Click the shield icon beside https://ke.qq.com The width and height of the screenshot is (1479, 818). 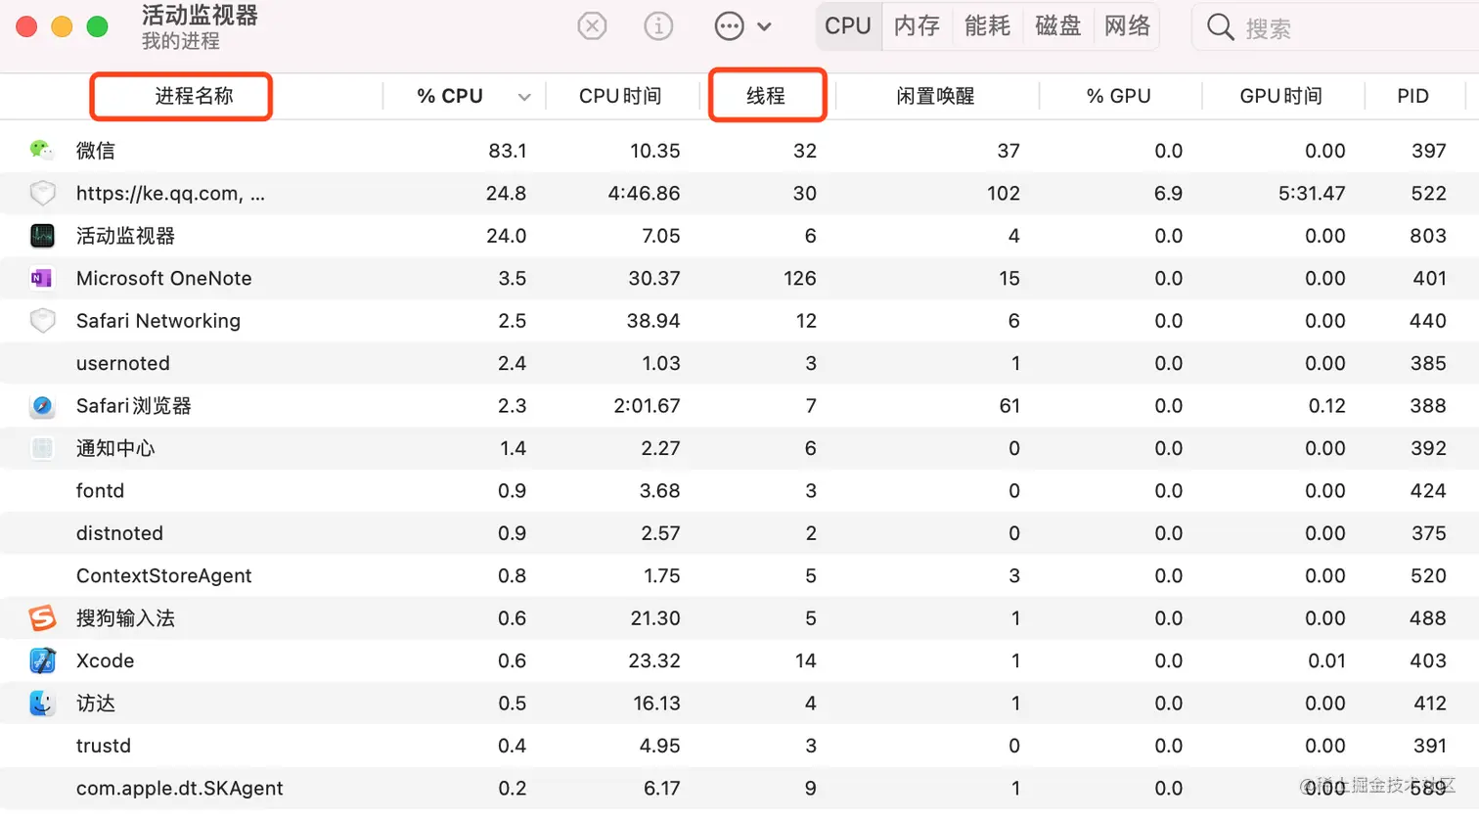[x=42, y=193]
